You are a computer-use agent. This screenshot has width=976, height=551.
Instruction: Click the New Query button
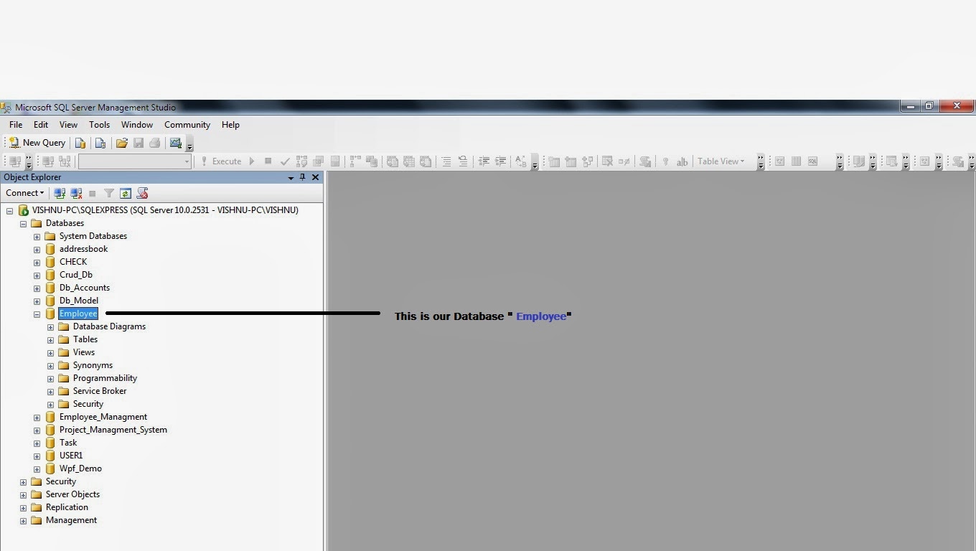(x=37, y=143)
